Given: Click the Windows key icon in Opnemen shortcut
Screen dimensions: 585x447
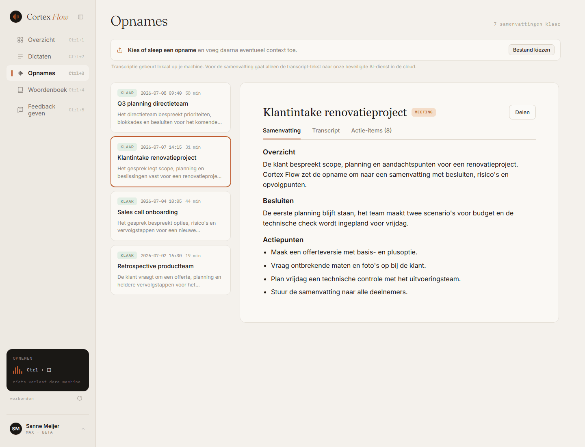Looking at the screenshot, I should [x=49, y=370].
